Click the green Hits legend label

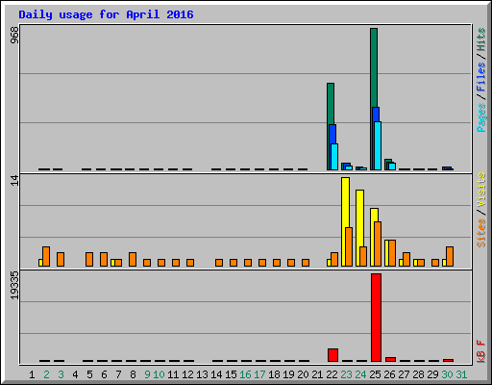[481, 39]
